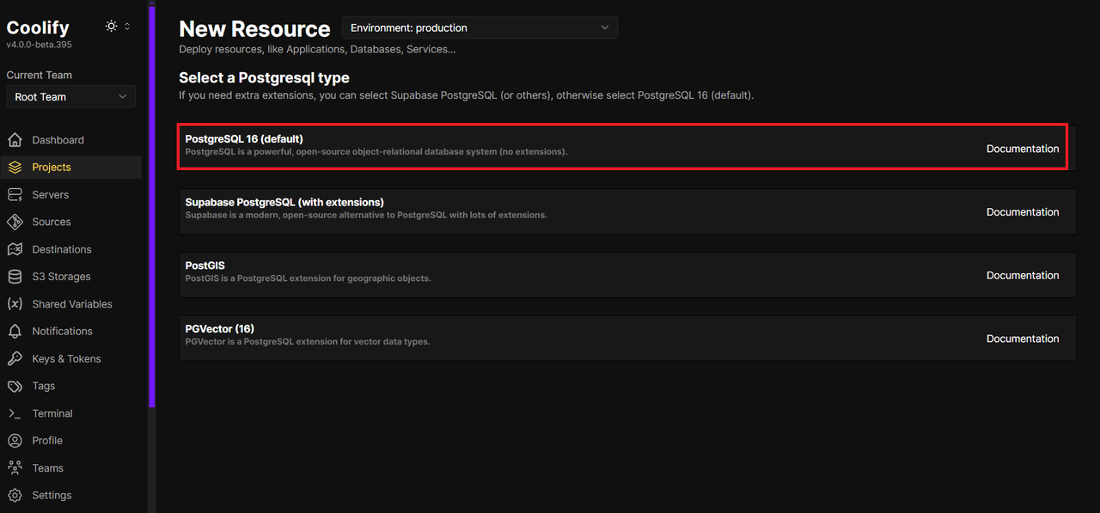
Task: Go to Tags menu item
Action: pos(71,386)
